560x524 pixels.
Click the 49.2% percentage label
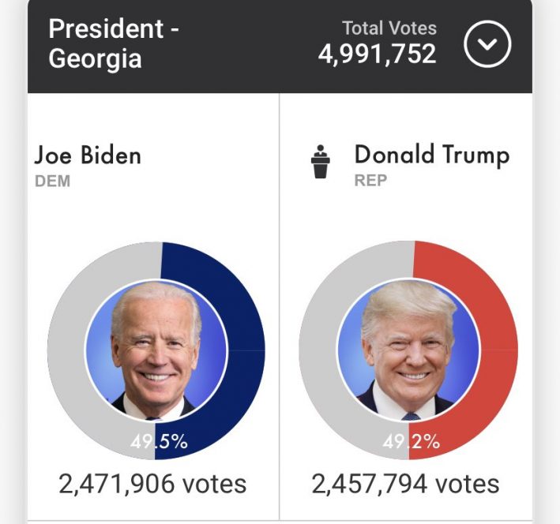412,442
